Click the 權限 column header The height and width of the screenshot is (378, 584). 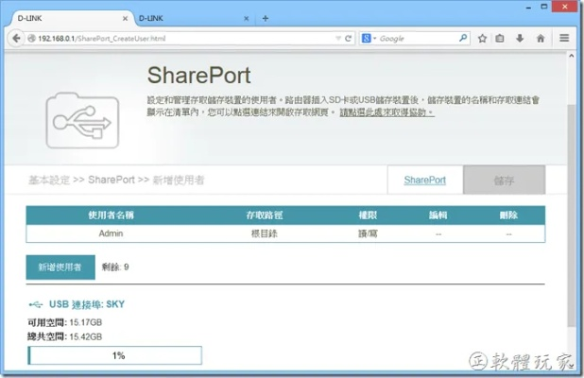click(x=368, y=215)
